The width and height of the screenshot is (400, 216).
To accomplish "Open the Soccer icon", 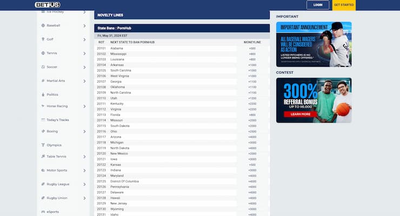I will [43, 67].
